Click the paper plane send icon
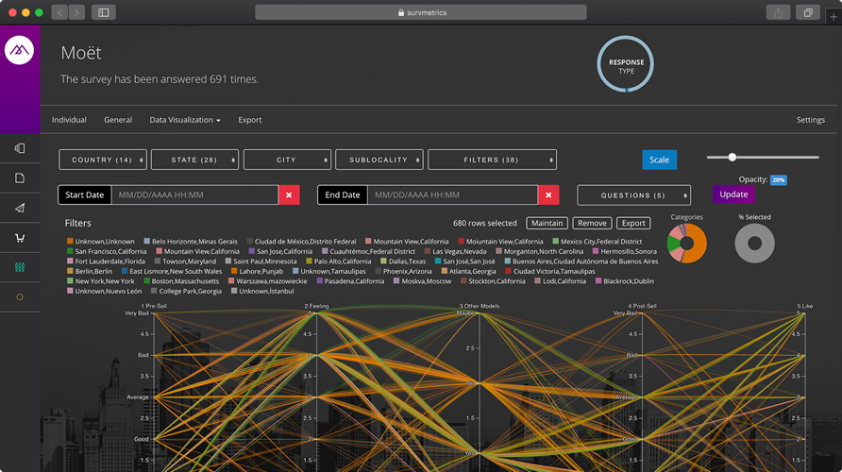Viewport: 842px width, 472px height. tap(20, 208)
